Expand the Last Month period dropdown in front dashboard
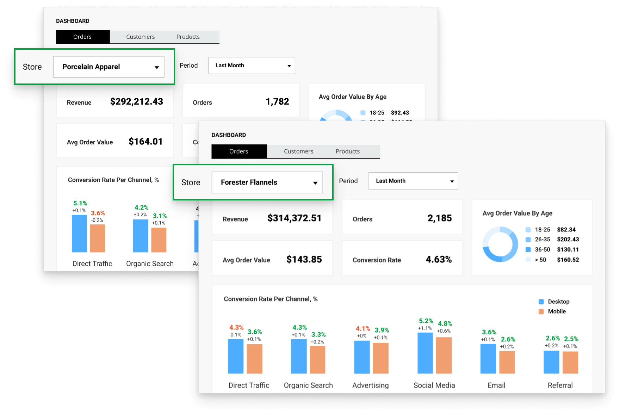 413,181
